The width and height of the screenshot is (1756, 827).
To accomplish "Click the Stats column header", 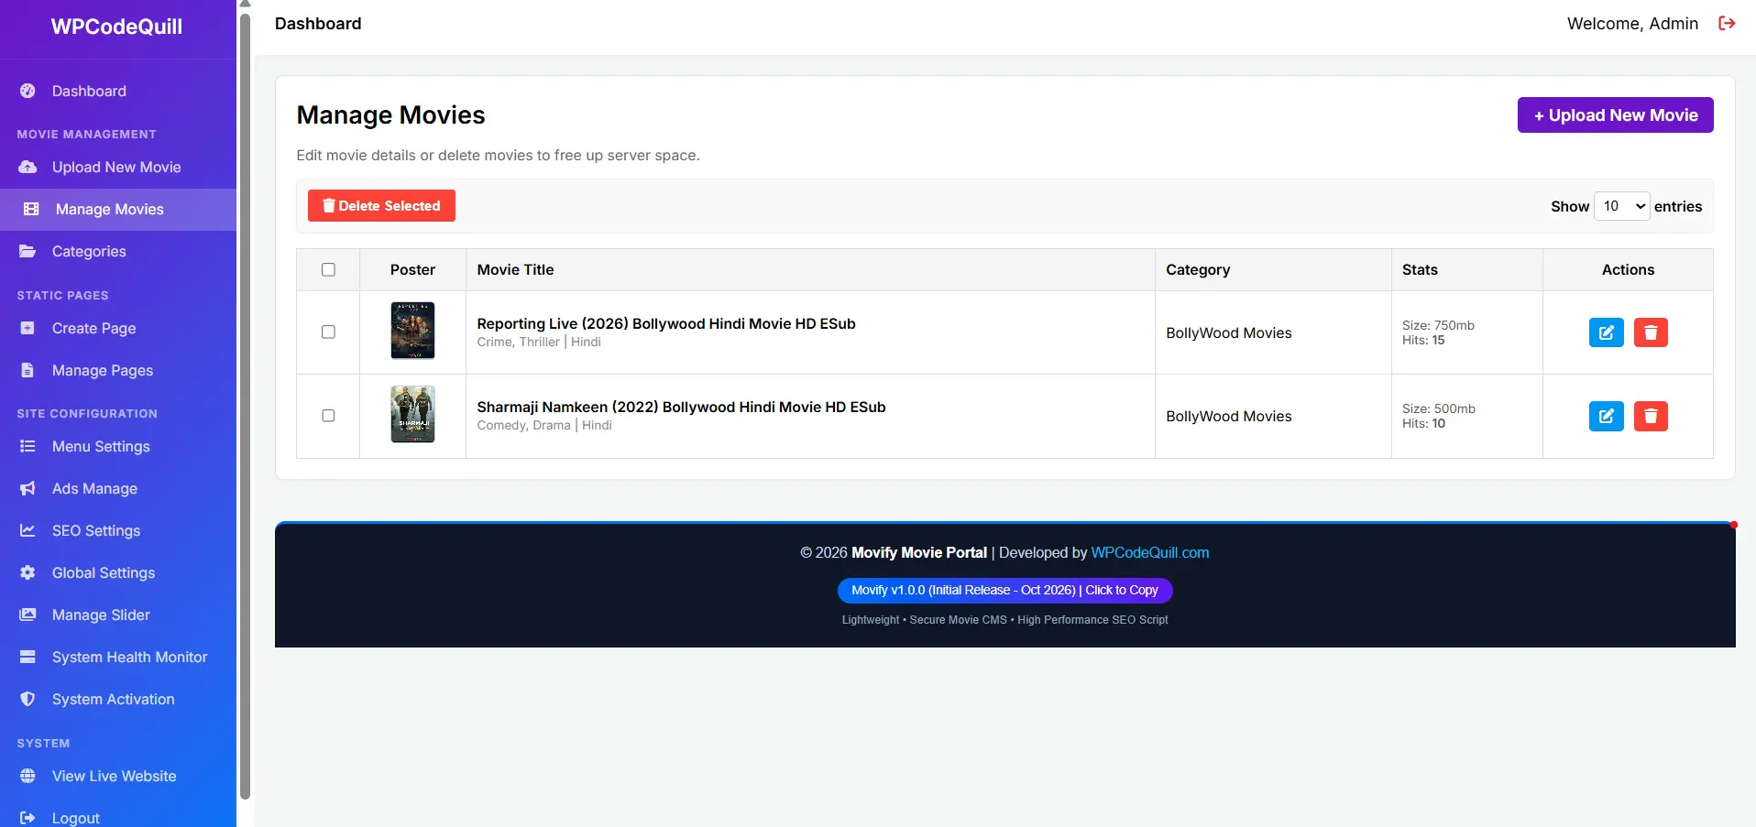I will [x=1420, y=269].
